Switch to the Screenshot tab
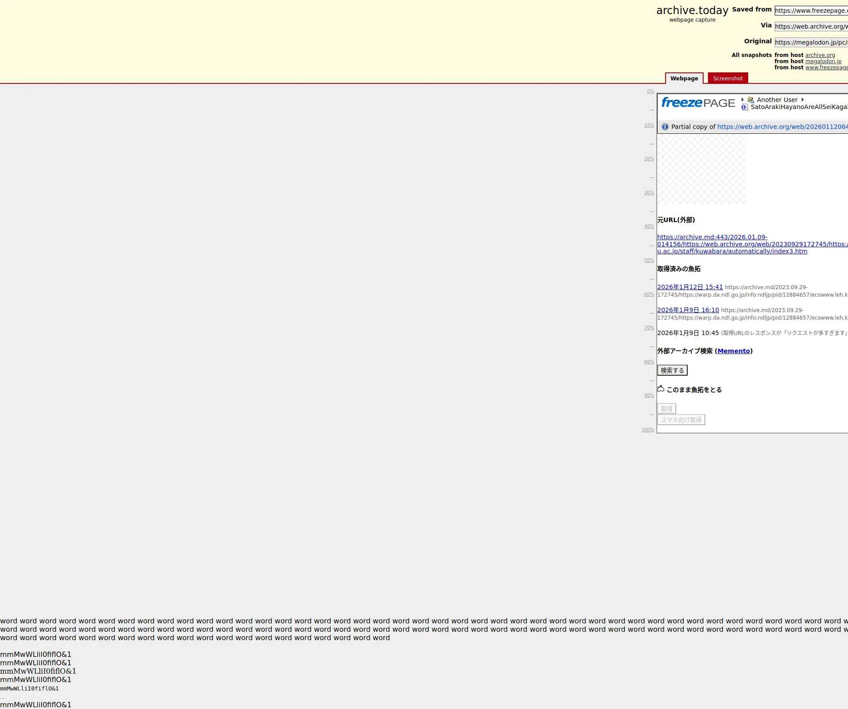The width and height of the screenshot is (848, 709). [x=727, y=79]
